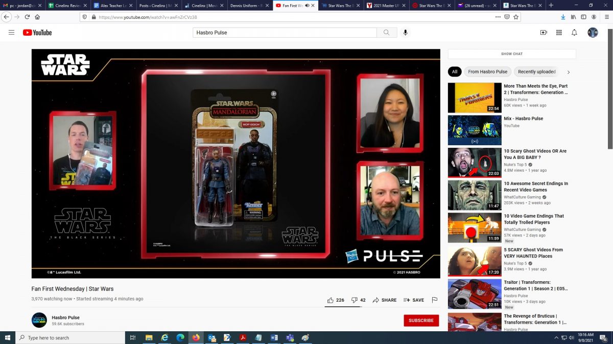Dislike the video with thumbs down
The image size is (613, 344).
tap(355, 300)
